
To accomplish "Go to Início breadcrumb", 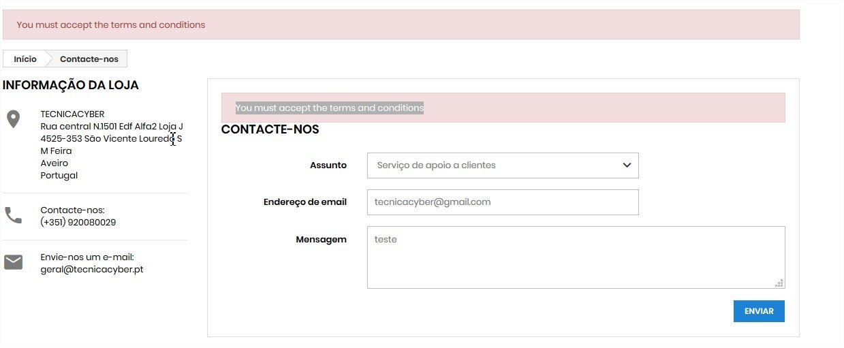I will (25, 59).
